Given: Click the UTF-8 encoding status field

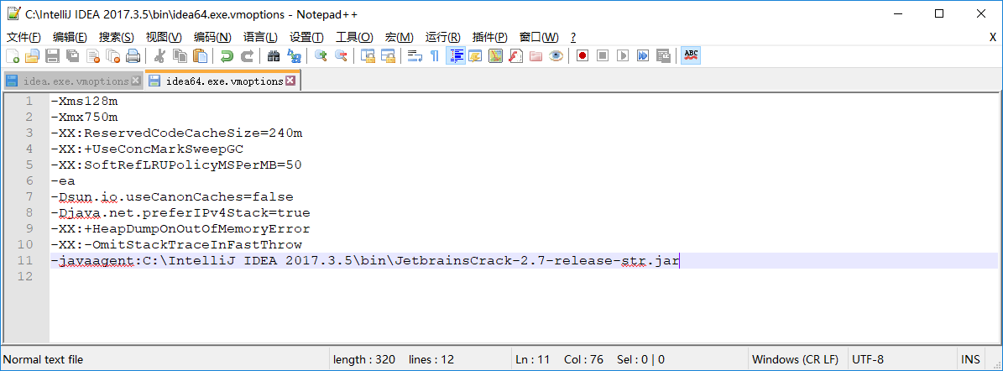Looking at the screenshot, I should [901, 359].
